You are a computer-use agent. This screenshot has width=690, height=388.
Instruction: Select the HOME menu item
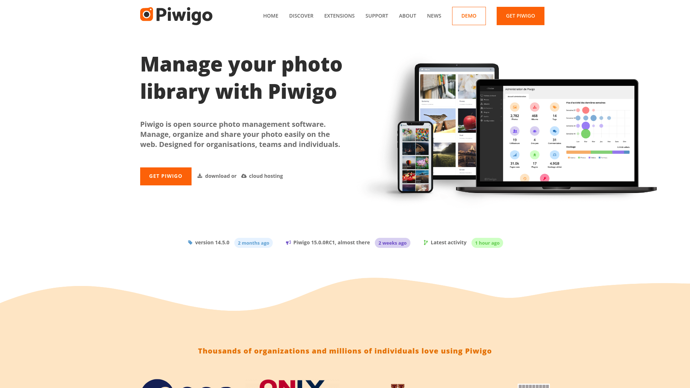(x=271, y=16)
